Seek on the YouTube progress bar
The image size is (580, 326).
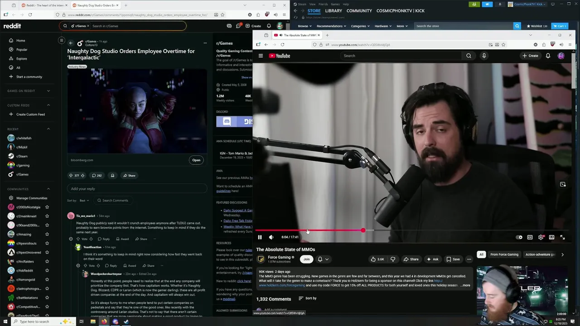click(411, 230)
